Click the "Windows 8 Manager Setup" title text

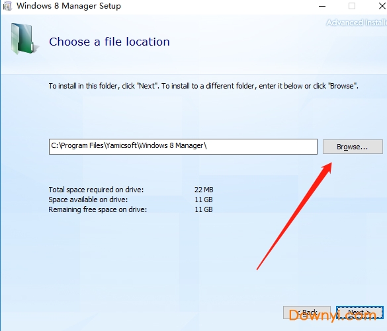point(69,6)
